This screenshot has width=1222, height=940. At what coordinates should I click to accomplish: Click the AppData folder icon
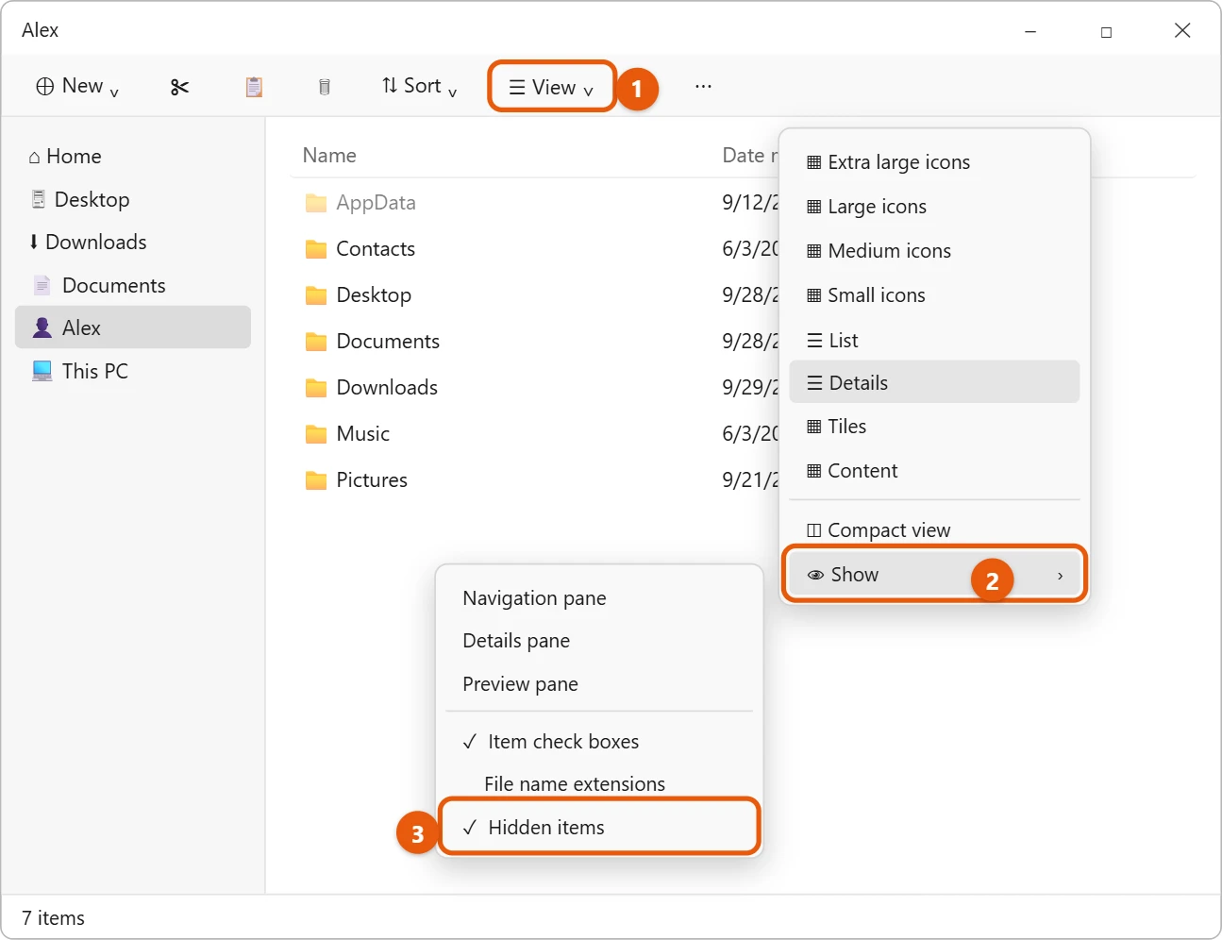316,203
